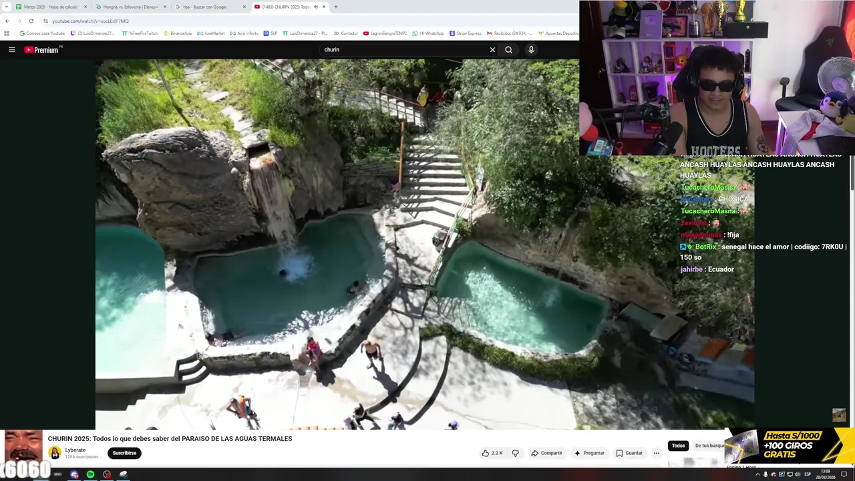Image resolution: width=855 pixels, height=481 pixels.
Task: Share video using 'Compartir' button
Action: pos(546,453)
